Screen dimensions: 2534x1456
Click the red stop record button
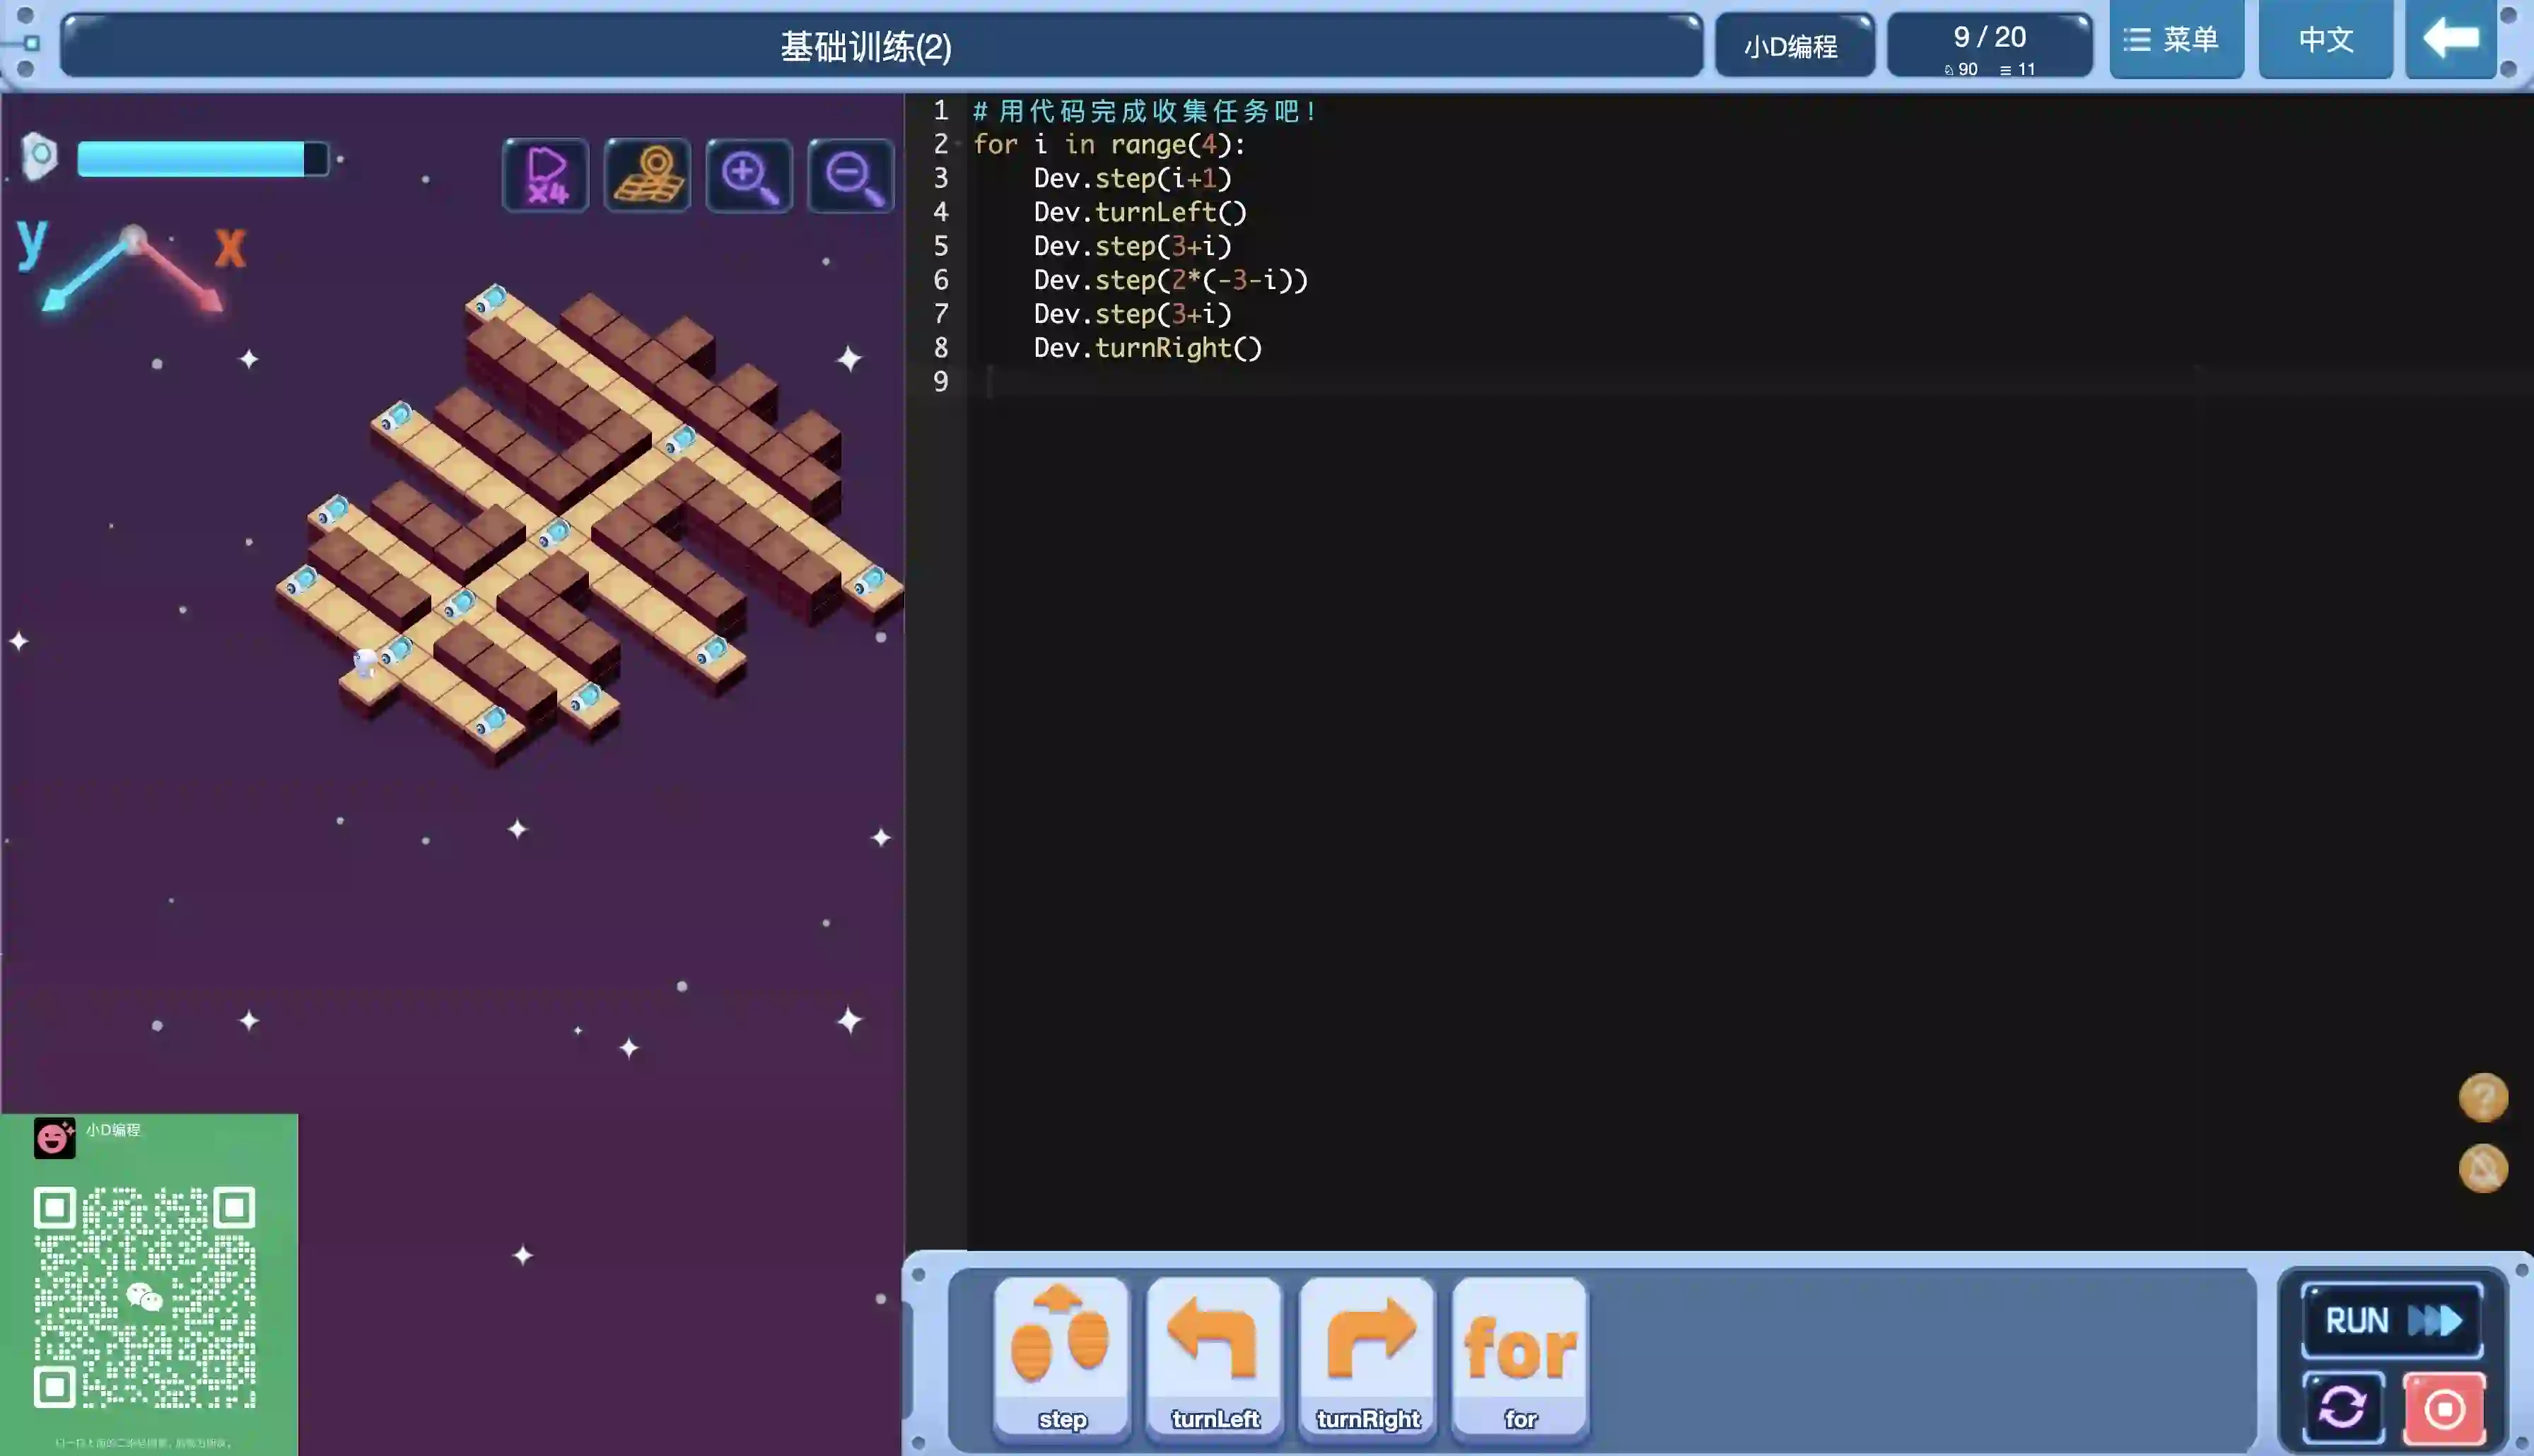[x=2444, y=1407]
